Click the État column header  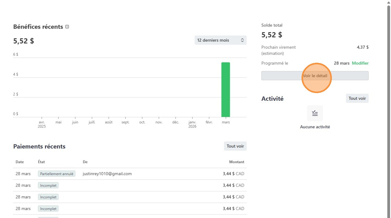click(x=41, y=162)
